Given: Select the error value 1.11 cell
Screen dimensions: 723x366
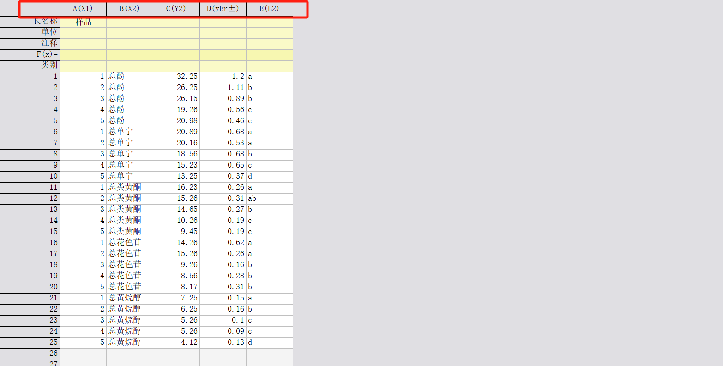Looking at the screenshot, I should pyautogui.click(x=223, y=88).
